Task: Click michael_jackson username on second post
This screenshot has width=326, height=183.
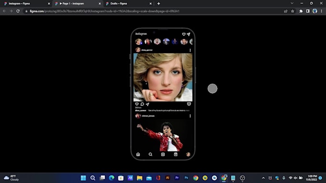Action: pyautogui.click(x=148, y=116)
